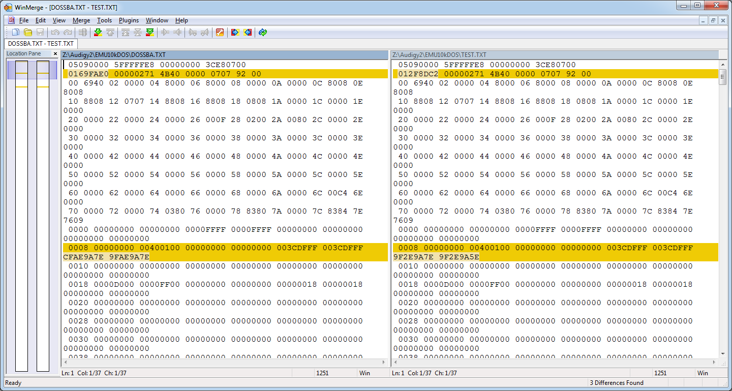Go to last difference icon
732x391 pixels.
[x=150, y=33]
